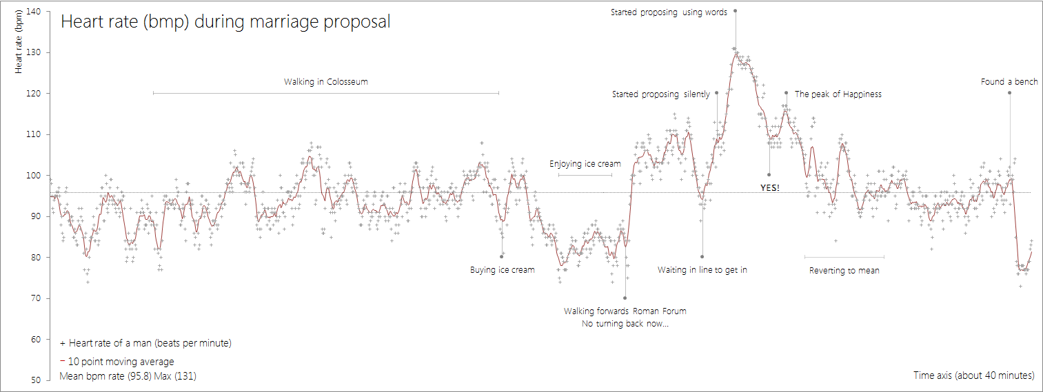This screenshot has height=392, width=1043.
Task: Select the 'No turning back now...' text
Action: point(625,324)
